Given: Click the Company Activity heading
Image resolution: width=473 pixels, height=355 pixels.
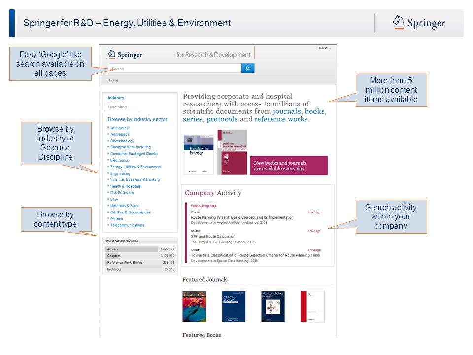Looking at the screenshot, I should click(213, 193).
